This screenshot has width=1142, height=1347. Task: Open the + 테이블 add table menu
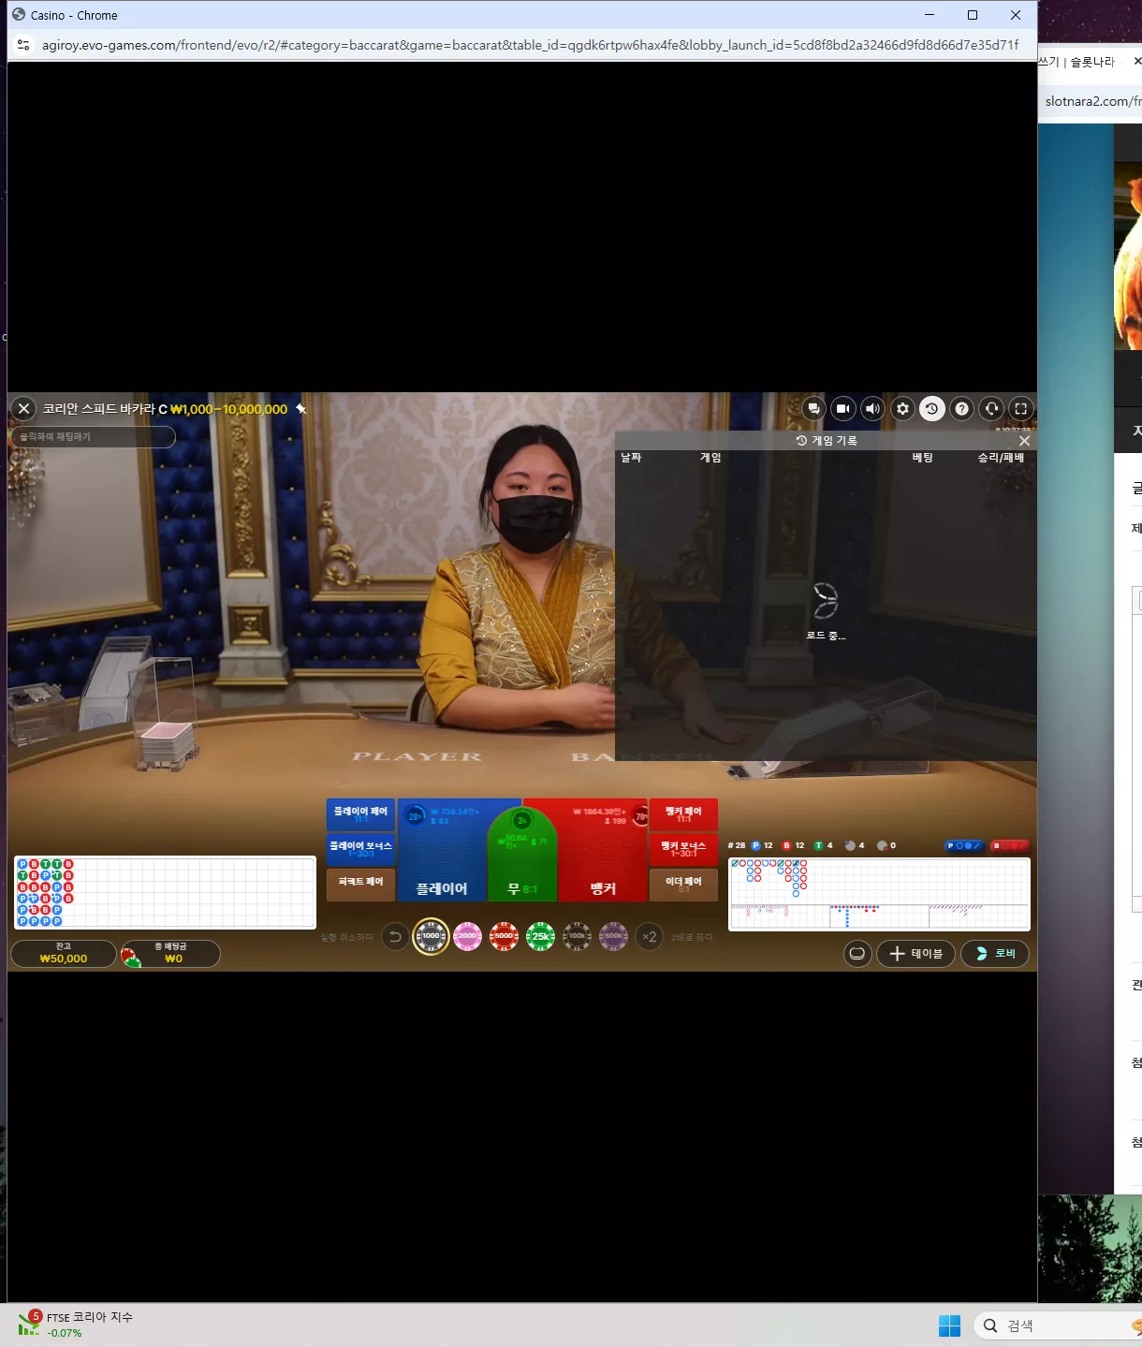click(915, 953)
